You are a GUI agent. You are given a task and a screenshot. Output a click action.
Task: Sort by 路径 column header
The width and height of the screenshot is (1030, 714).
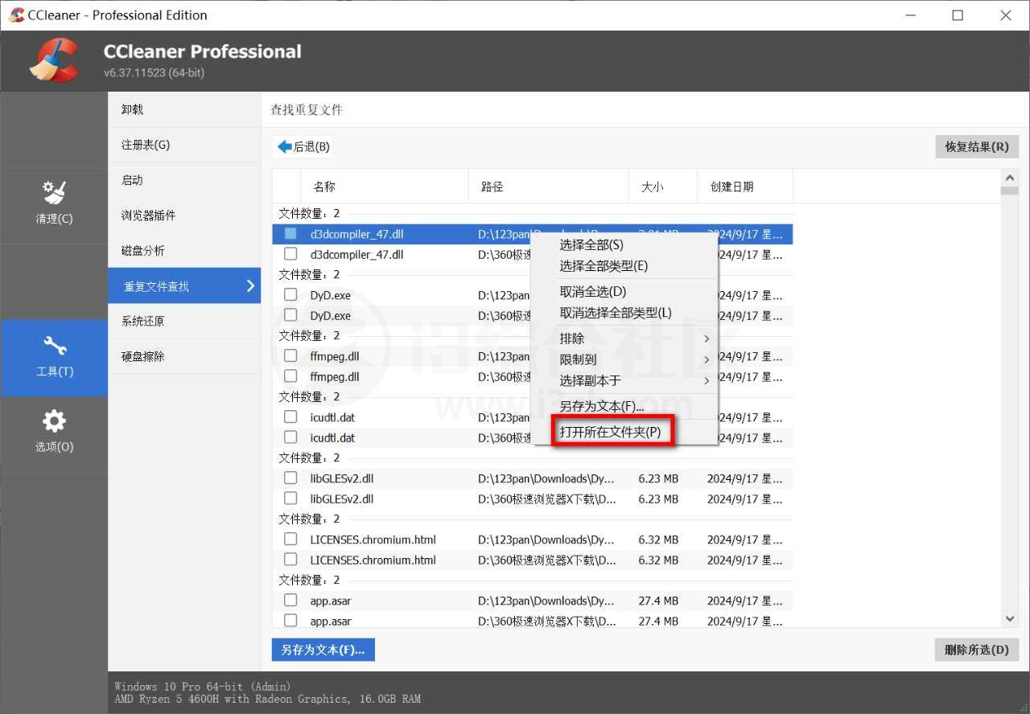549,187
